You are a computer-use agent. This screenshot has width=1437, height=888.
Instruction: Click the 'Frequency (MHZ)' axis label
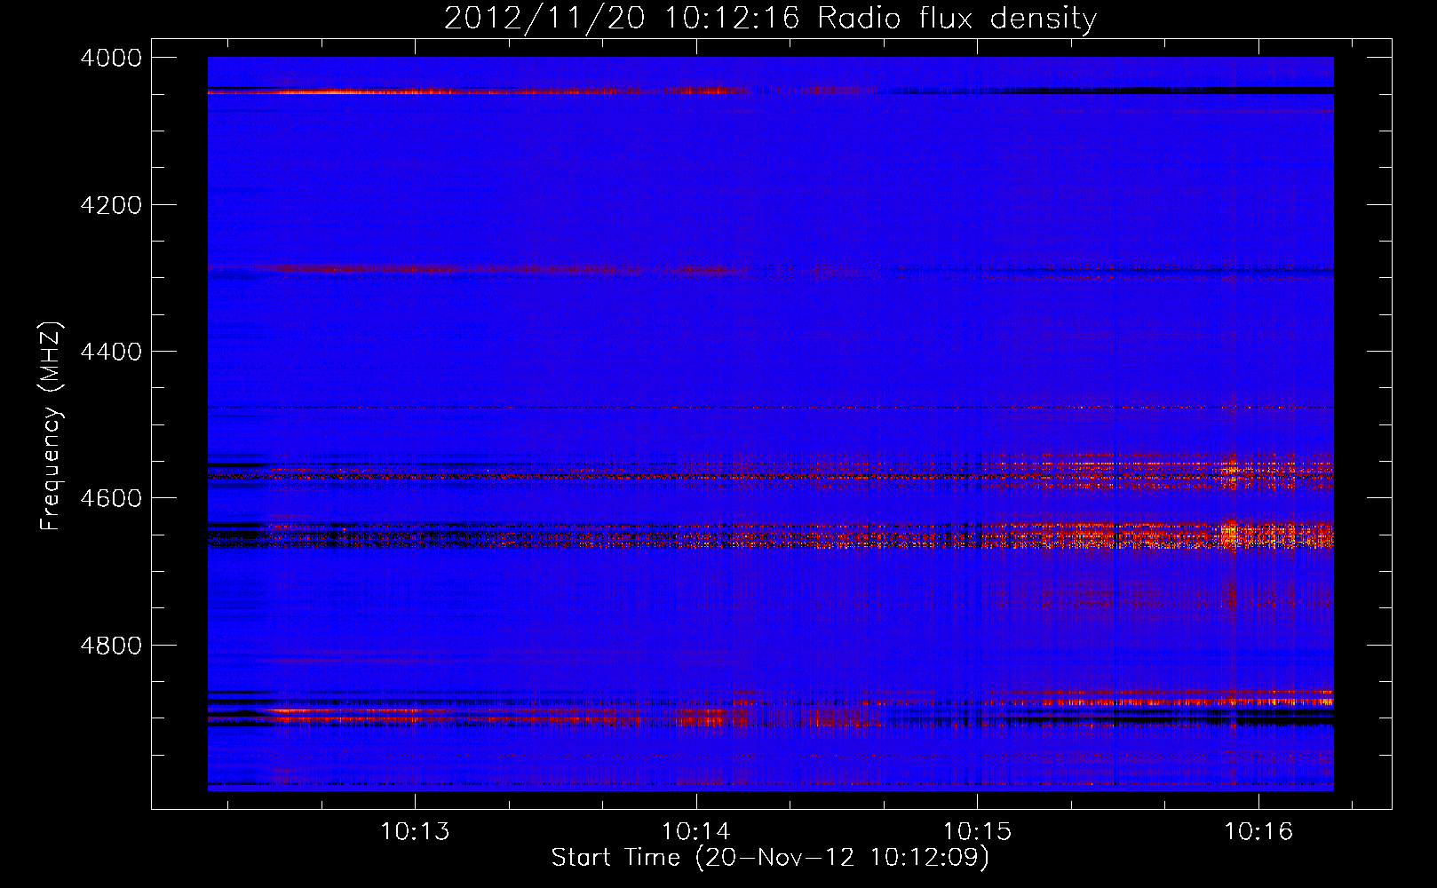coord(51,426)
